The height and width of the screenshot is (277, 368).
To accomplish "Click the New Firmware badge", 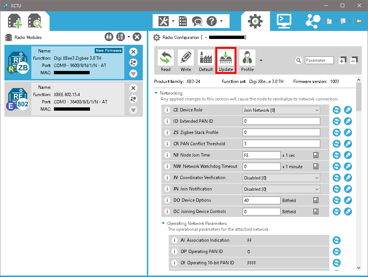I will (x=109, y=51).
